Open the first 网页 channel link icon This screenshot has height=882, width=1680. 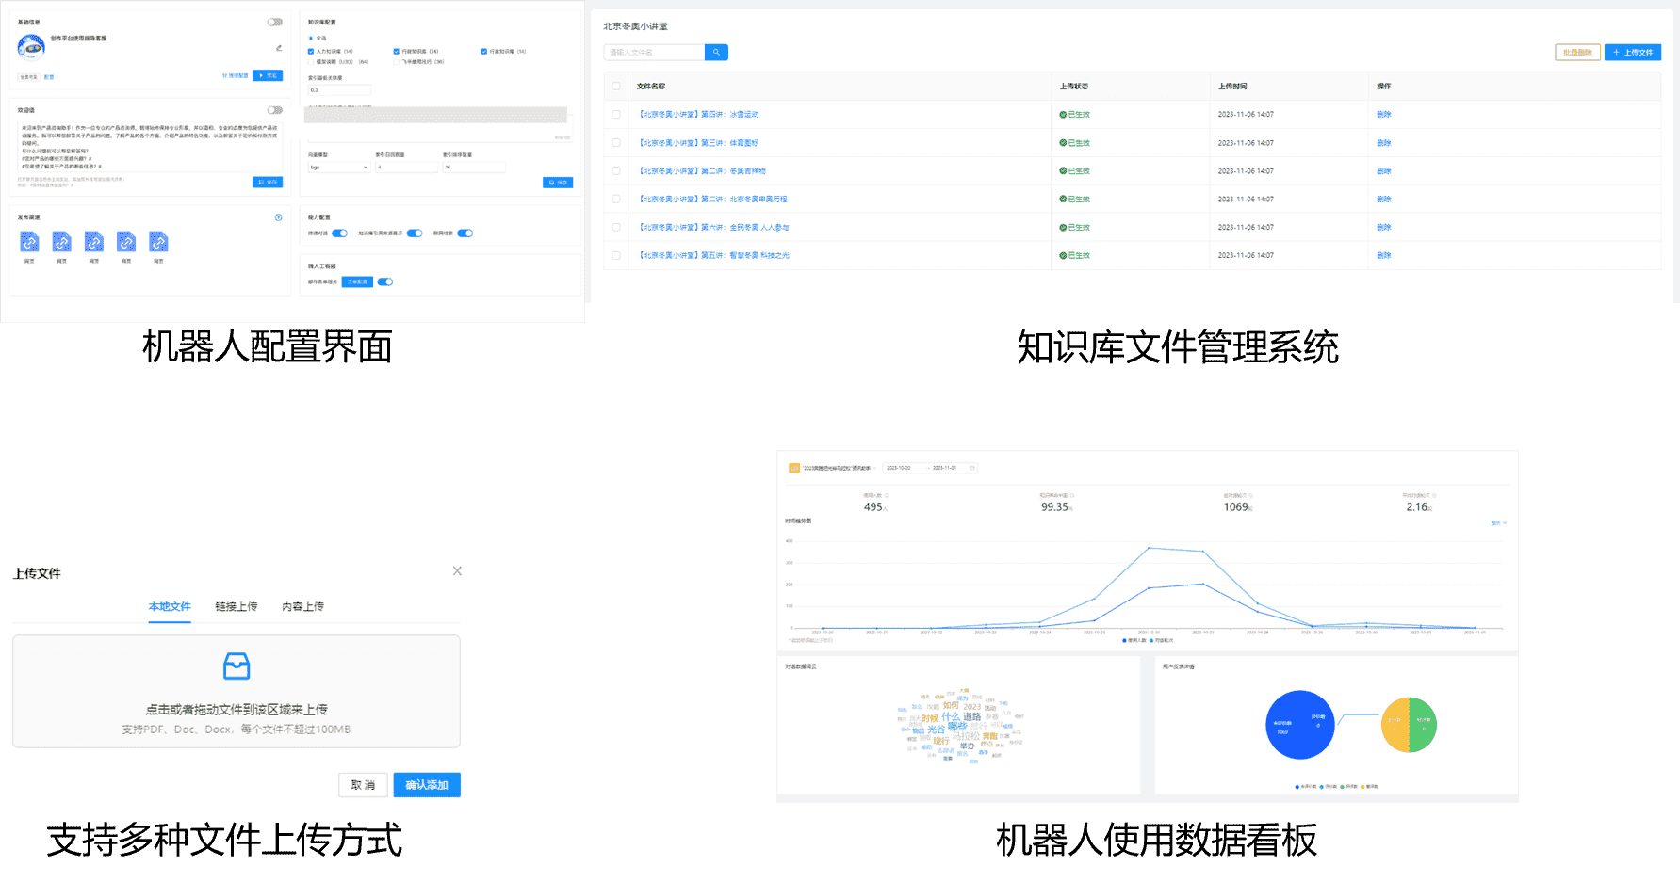[30, 242]
